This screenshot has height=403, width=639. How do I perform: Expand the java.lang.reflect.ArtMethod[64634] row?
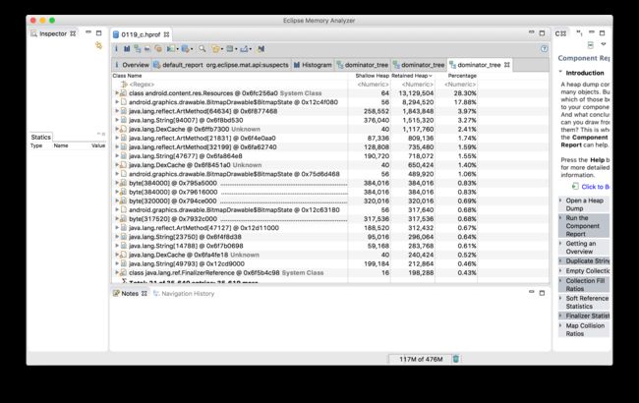[x=117, y=111]
